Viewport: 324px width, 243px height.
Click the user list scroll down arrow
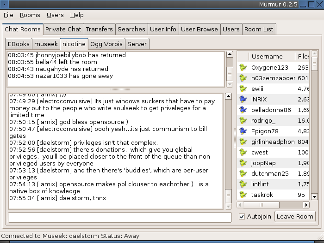click(314, 196)
